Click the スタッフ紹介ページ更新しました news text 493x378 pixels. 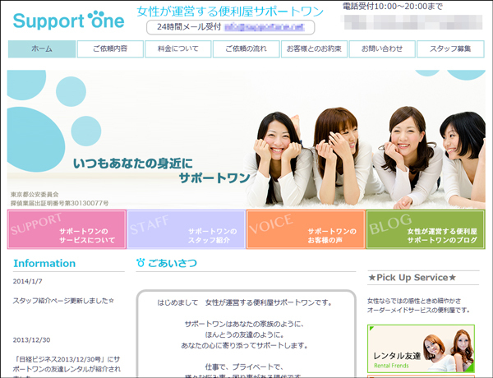tap(63, 301)
